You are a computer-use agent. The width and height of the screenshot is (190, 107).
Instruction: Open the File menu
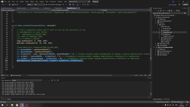5,1
